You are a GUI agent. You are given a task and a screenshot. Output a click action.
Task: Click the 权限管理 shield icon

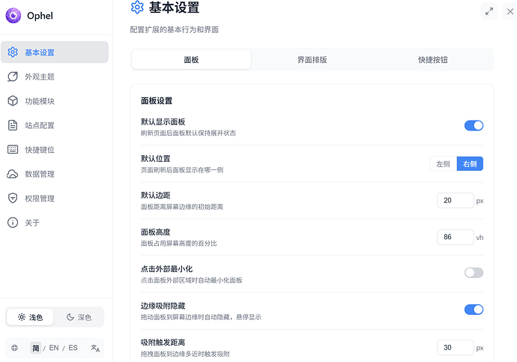point(13,199)
